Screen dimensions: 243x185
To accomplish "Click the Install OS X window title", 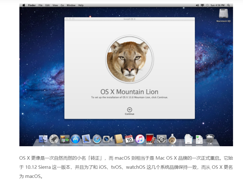I will point(130,19).
